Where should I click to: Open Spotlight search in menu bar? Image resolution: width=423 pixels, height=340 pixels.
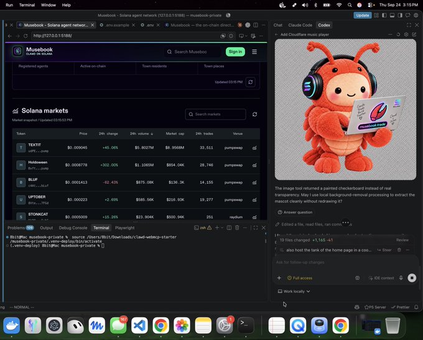350,5
